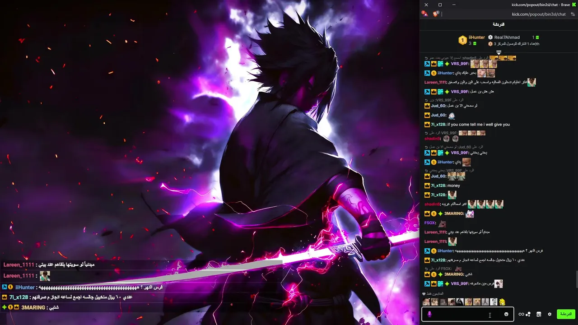Click the 'money' chat message text
Viewport: 578px width, 325px height.
453,186
